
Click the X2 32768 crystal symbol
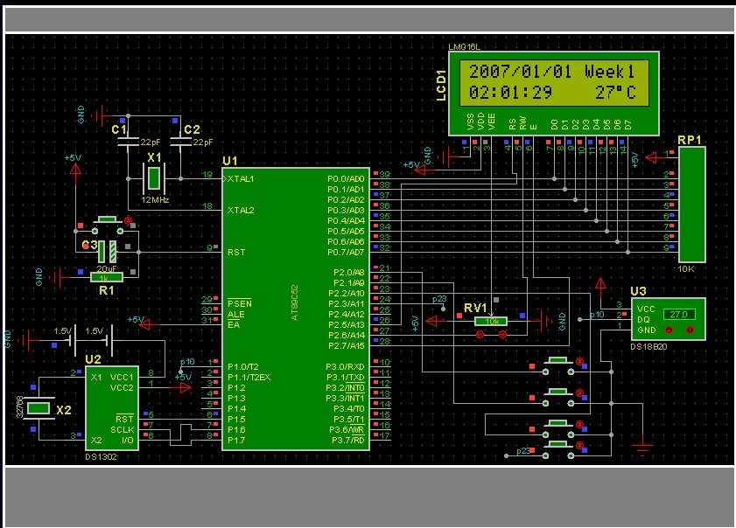[x=39, y=408]
